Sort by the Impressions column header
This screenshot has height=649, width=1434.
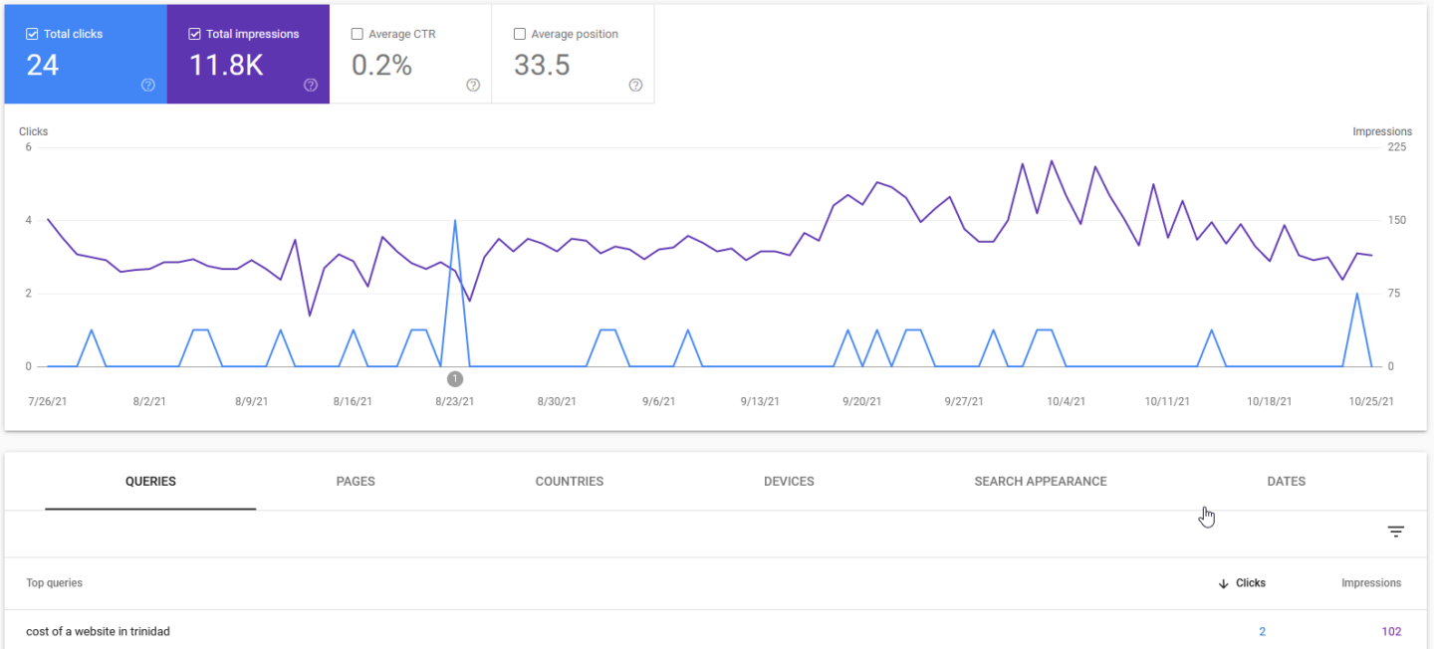click(x=1370, y=583)
